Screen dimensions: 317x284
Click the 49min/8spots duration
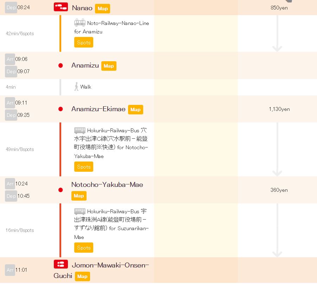tap(20, 149)
